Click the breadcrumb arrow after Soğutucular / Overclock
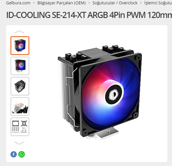 point(141,3)
